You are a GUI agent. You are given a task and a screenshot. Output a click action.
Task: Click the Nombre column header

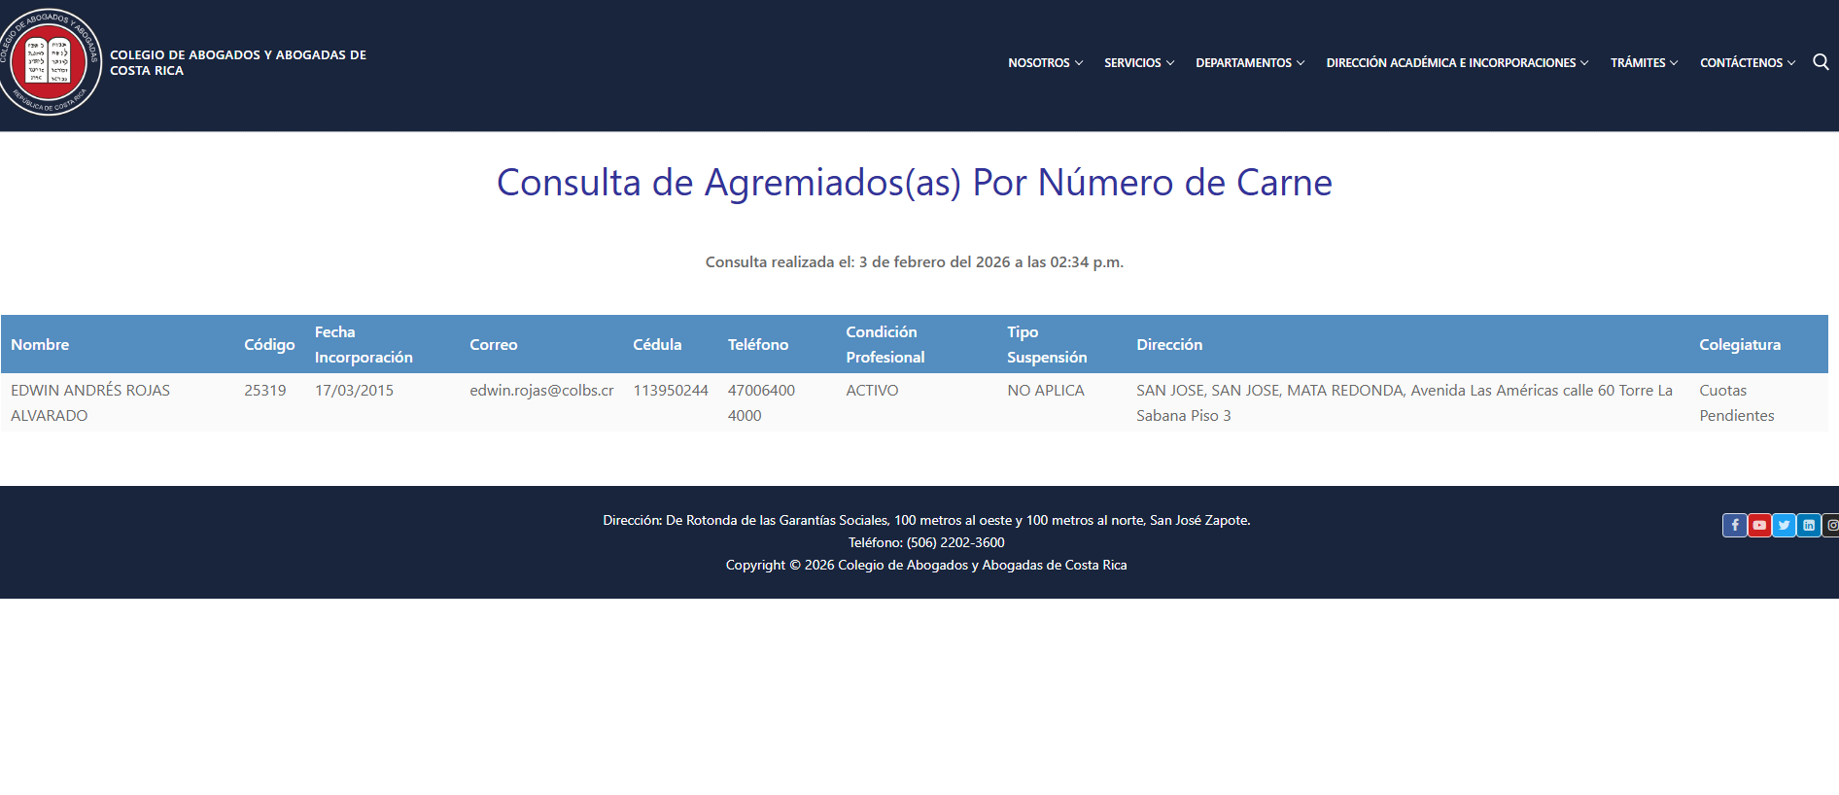click(x=40, y=345)
